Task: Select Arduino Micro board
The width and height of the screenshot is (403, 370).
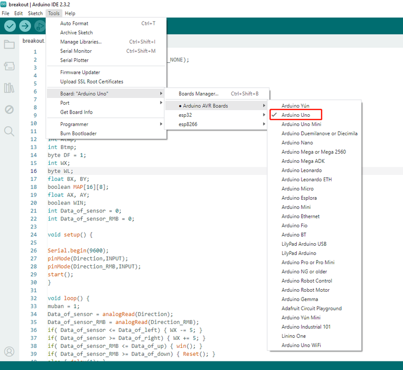Action: click(x=314, y=189)
